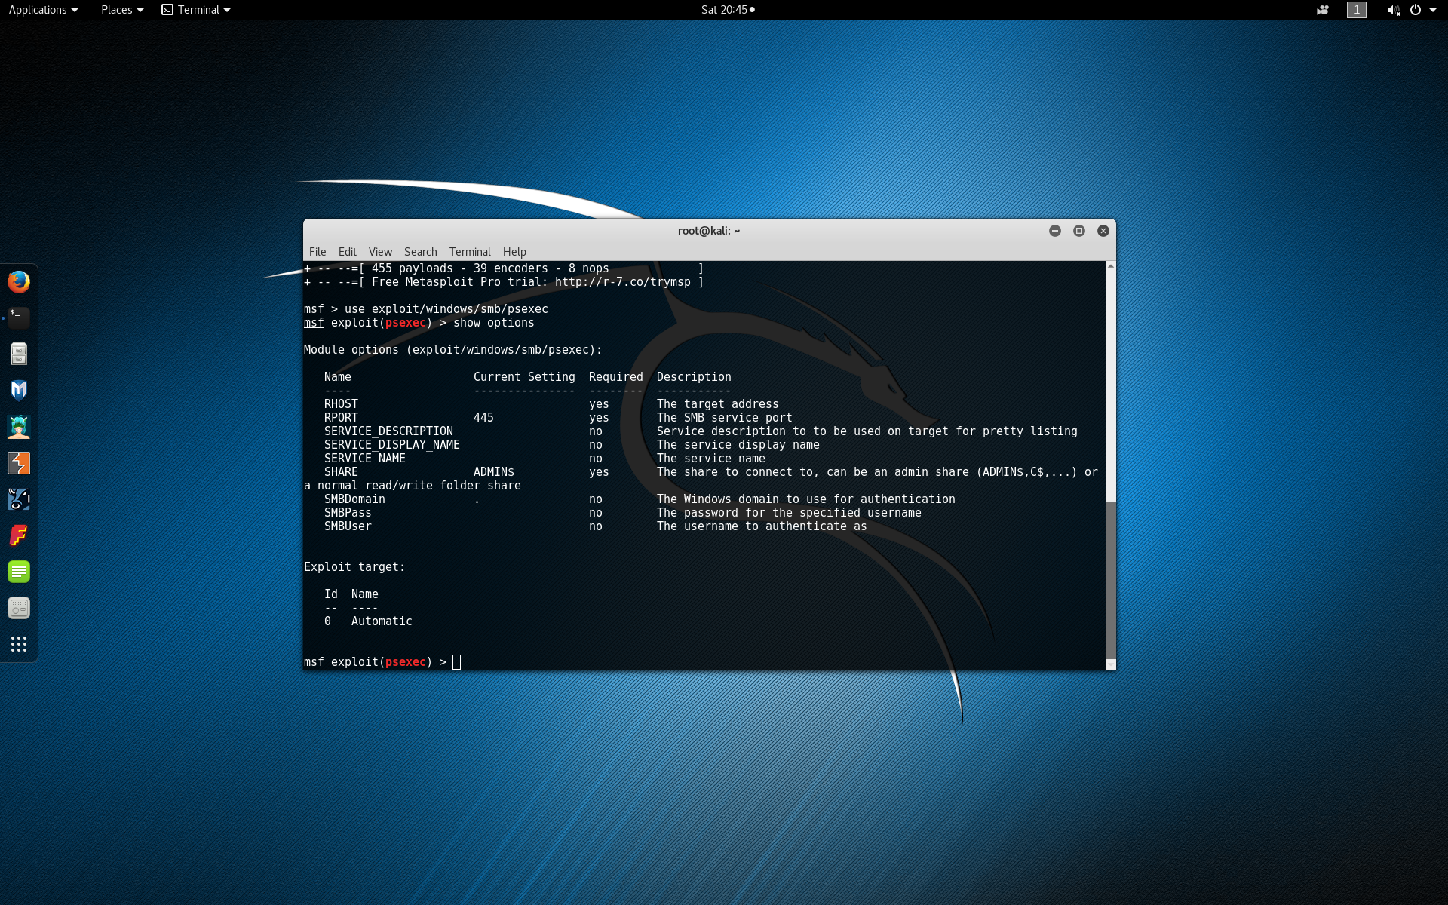1448x905 pixels.
Task: Close the root@kali terminal window
Action: tap(1103, 231)
